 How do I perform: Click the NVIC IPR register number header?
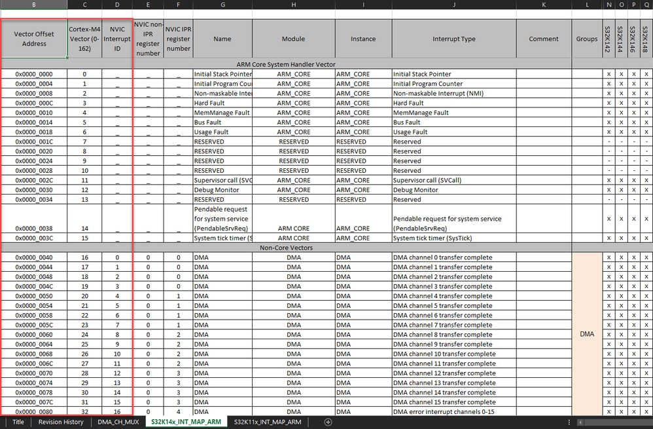[x=178, y=39]
